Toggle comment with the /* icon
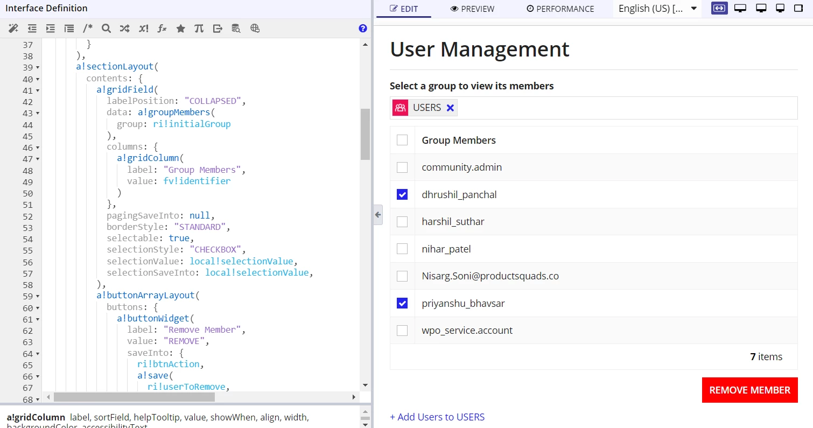Image resolution: width=813 pixels, height=428 pixels. [x=88, y=29]
